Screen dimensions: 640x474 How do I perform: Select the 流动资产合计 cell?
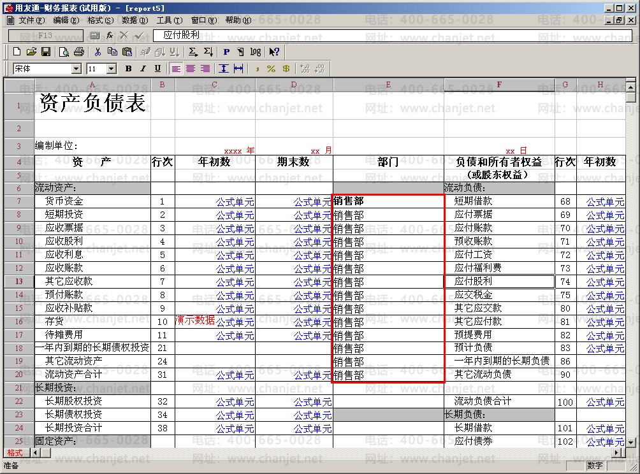click(92, 375)
